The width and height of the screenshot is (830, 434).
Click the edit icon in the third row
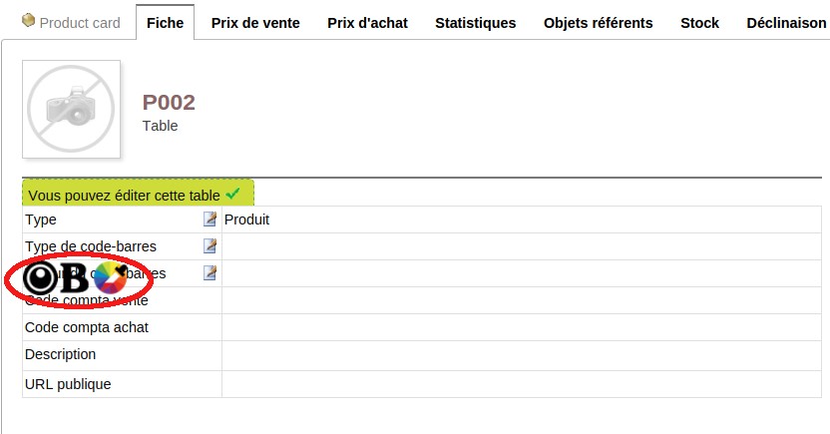[209, 273]
